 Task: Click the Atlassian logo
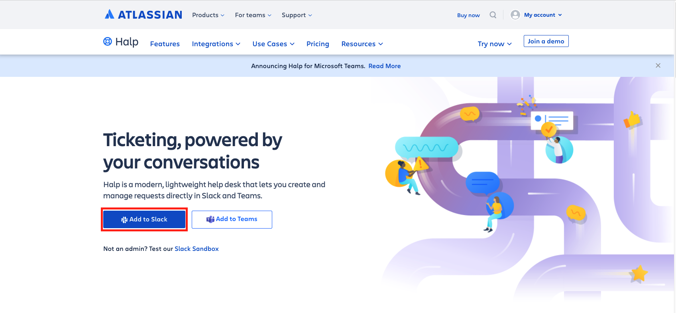(x=143, y=15)
